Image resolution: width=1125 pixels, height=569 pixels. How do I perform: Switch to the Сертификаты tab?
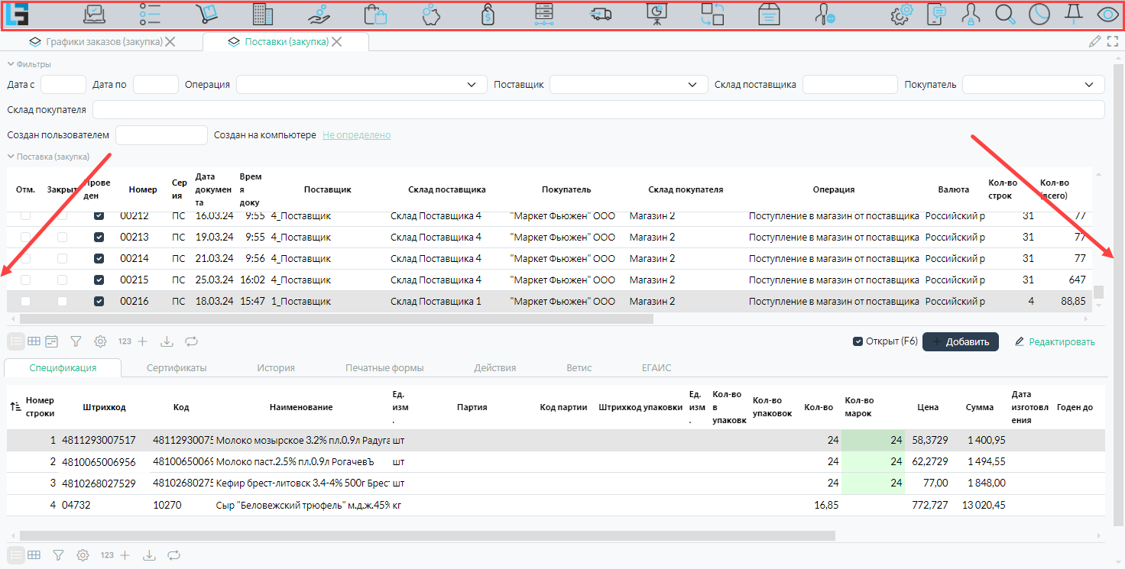[177, 368]
